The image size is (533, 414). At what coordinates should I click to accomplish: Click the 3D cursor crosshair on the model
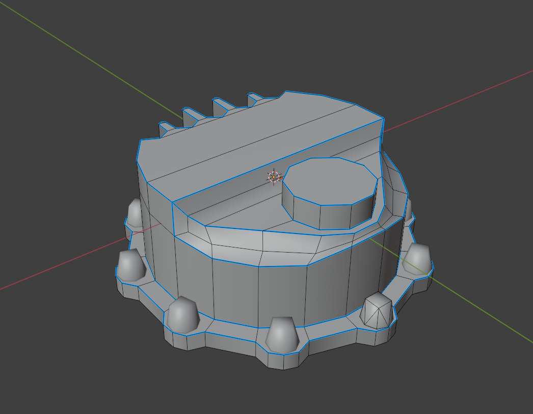pos(274,177)
